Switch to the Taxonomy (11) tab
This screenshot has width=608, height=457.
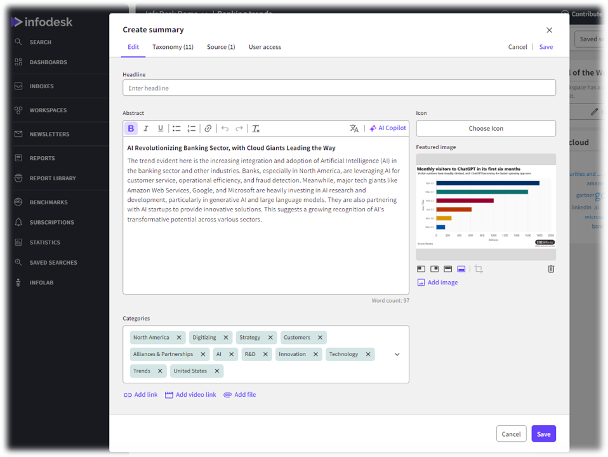tap(173, 46)
